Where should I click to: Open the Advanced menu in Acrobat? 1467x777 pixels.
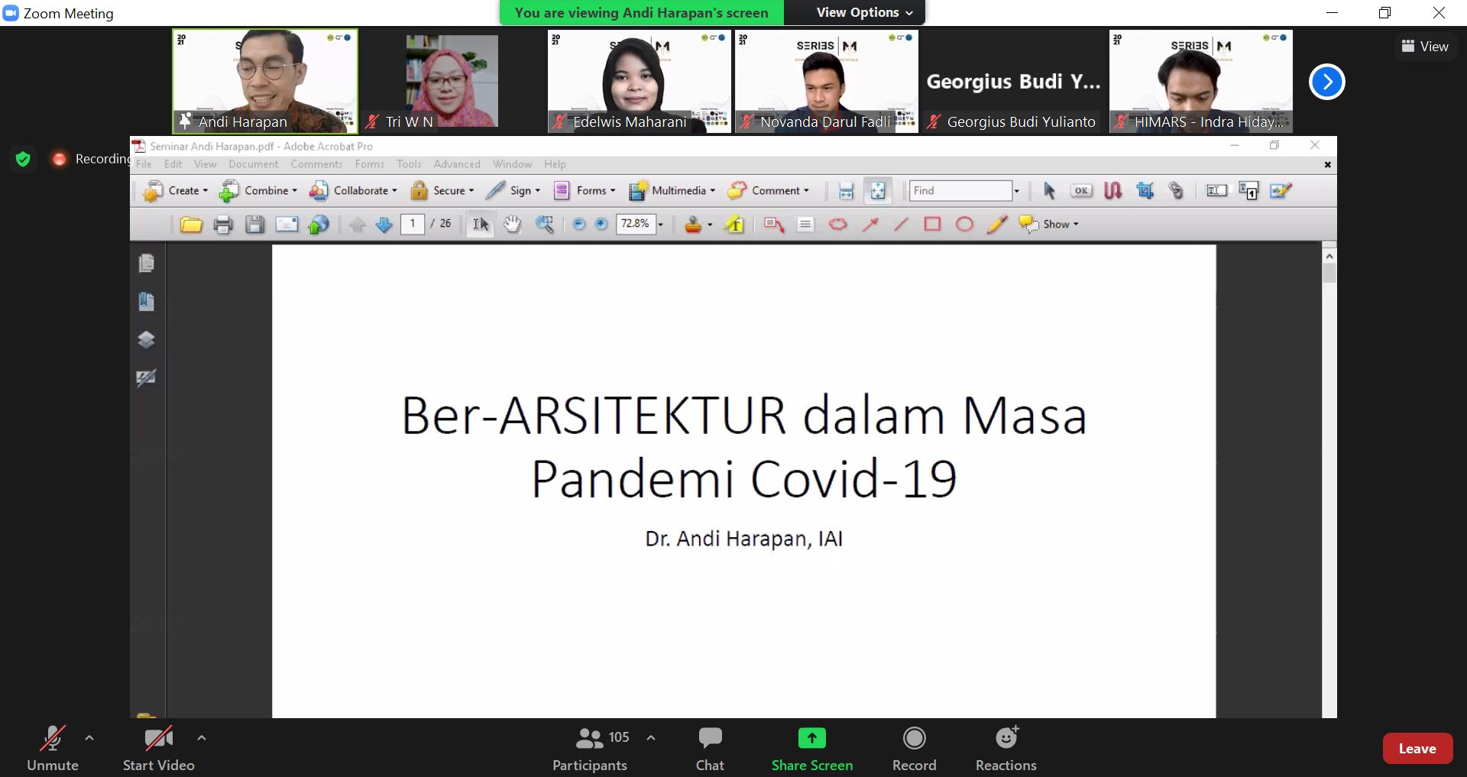coord(456,164)
